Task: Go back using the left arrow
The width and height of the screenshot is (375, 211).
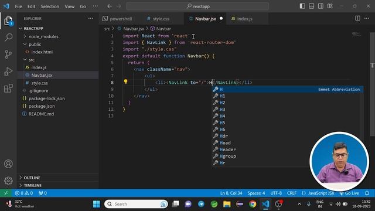Action: [110, 6]
